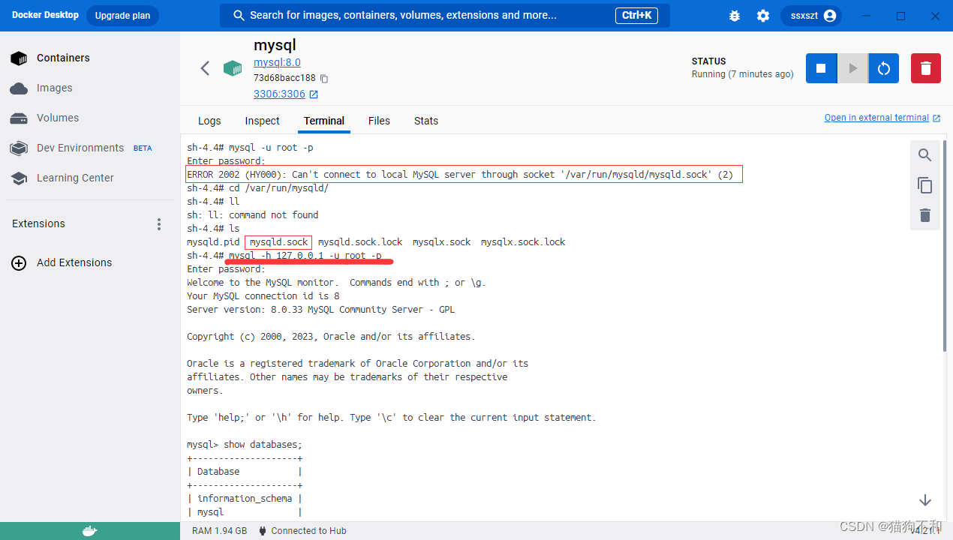953x540 pixels.
Task: Clear the terminal output
Action: click(924, 215)
